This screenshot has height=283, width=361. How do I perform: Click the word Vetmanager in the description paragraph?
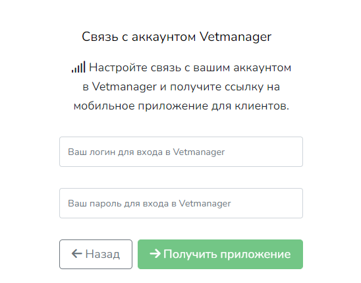[x=125, y=87]
